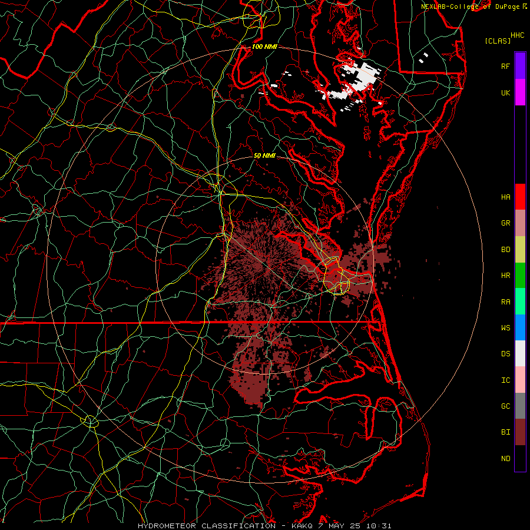The height and width of the screenshot is (530, 530).
Task: Click the HA red legend swatch
Action: coord(520,197)
